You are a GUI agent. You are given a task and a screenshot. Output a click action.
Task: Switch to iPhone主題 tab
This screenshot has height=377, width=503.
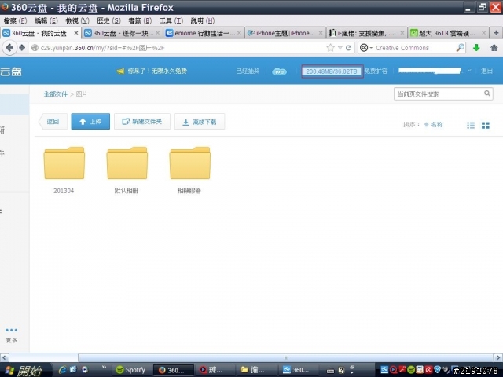285,33
